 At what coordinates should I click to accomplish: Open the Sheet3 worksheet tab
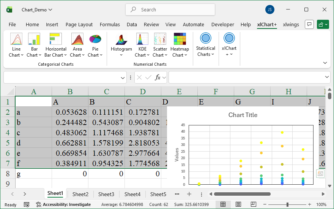[106, 194]
